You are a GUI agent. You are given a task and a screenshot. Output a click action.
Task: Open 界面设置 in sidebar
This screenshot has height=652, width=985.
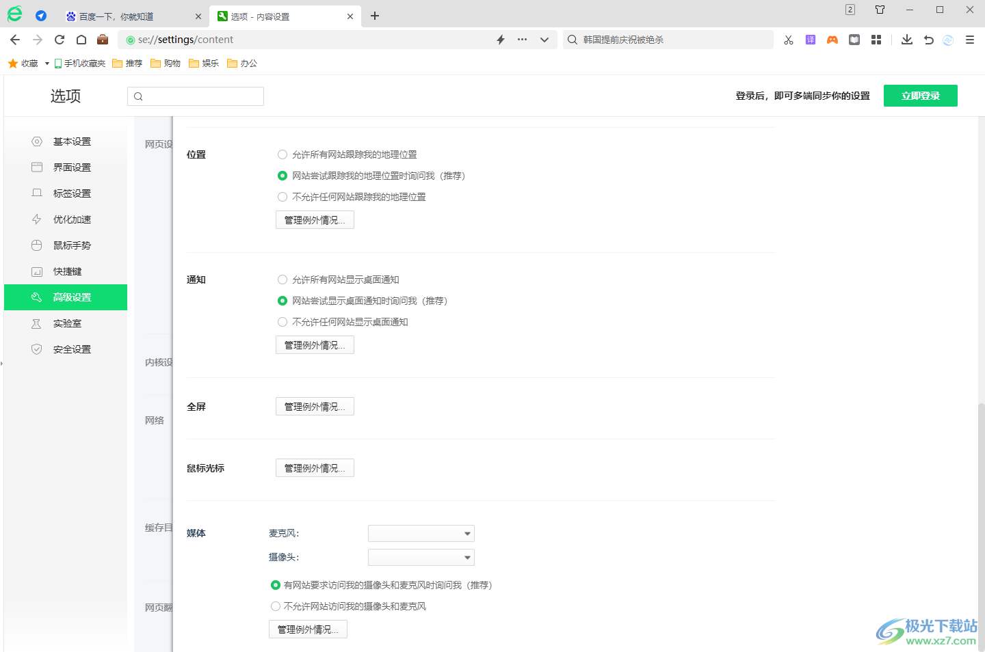click(x=66, y=167)
